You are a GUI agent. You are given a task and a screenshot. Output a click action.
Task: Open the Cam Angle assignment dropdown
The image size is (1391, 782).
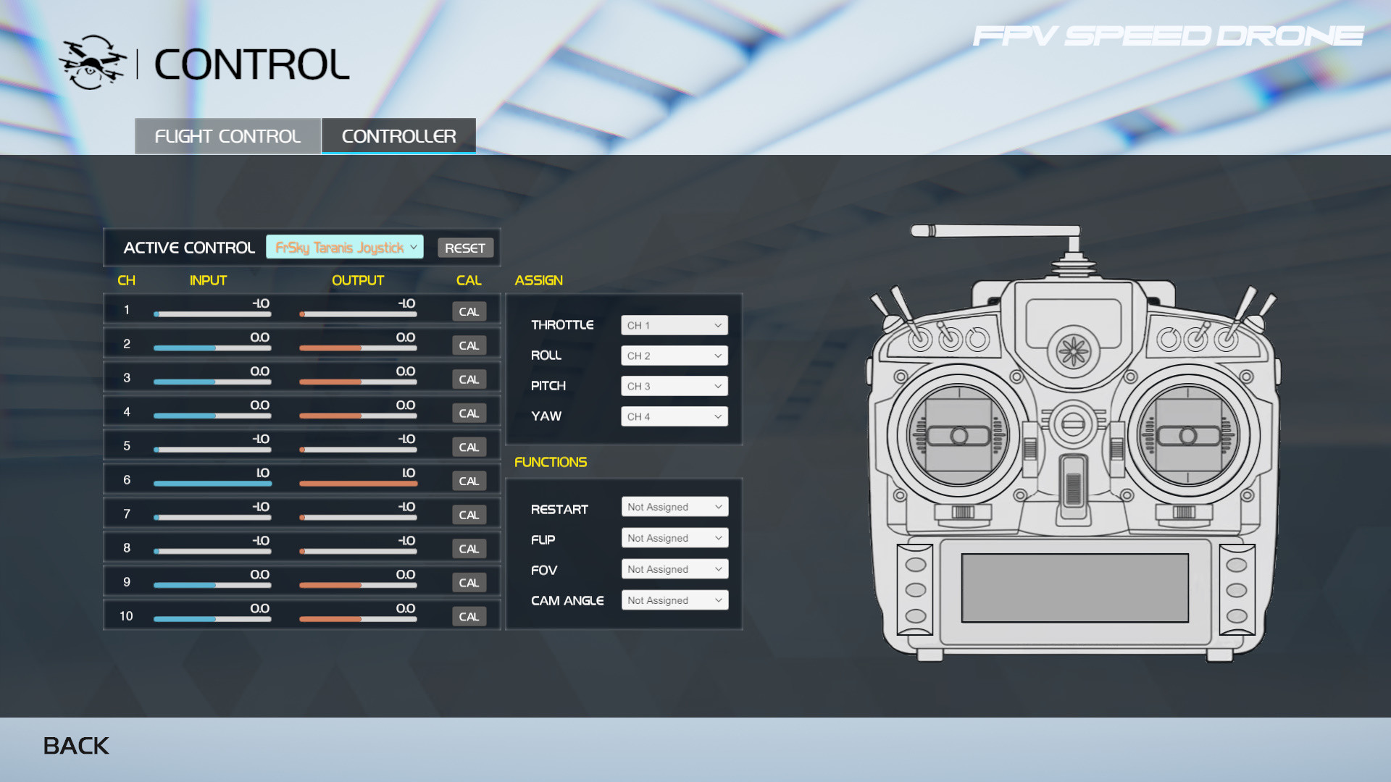(x=674, y=600)
